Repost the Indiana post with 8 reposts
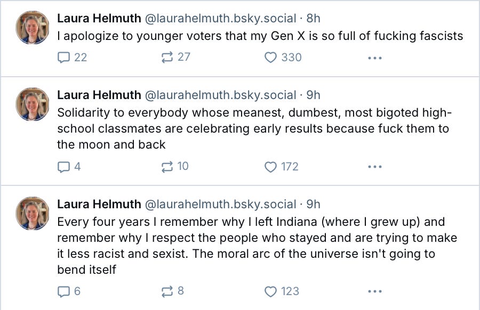The height and width of the screenshot is (310, 480). [167, 291]
